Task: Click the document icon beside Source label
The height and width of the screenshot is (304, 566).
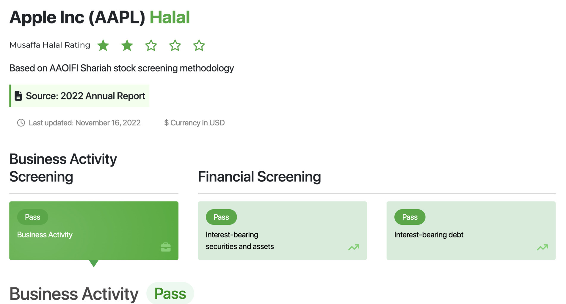Action: click(18, 96)
